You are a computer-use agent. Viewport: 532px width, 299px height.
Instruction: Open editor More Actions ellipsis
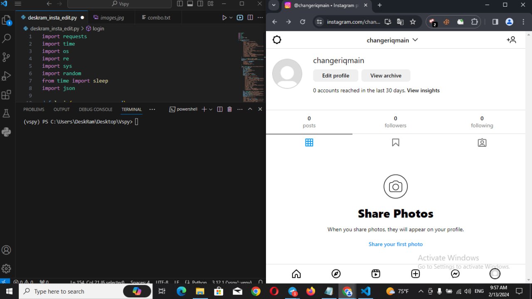pos(260,17)
